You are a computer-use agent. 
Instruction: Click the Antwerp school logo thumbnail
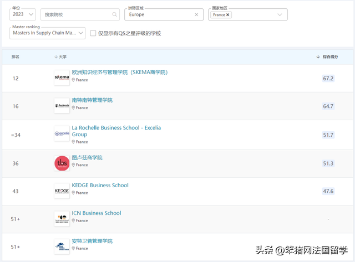click(62, 246)
